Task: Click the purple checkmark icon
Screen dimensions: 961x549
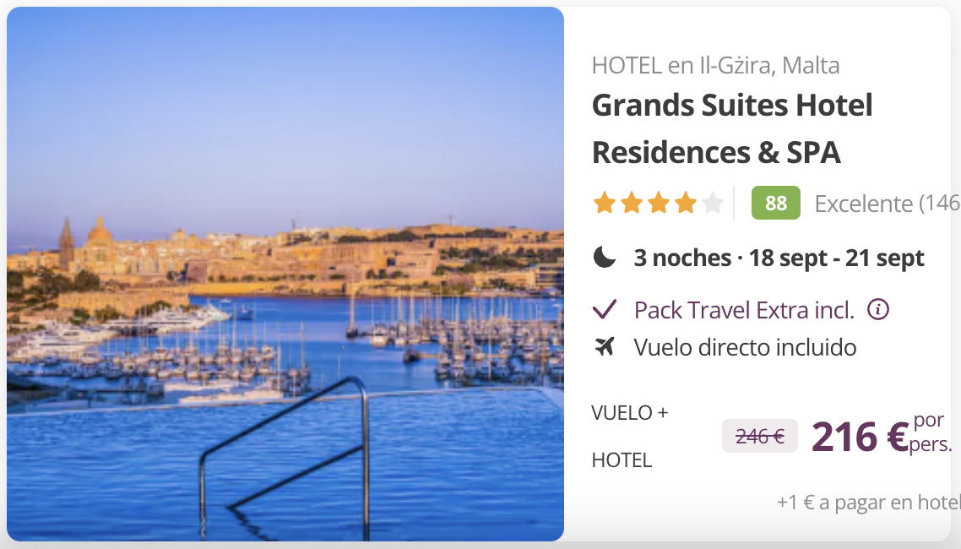Action: tap(605, 309)
